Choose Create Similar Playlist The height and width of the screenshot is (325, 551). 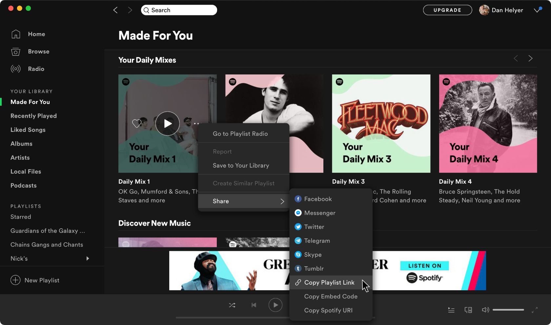point(244,183)
